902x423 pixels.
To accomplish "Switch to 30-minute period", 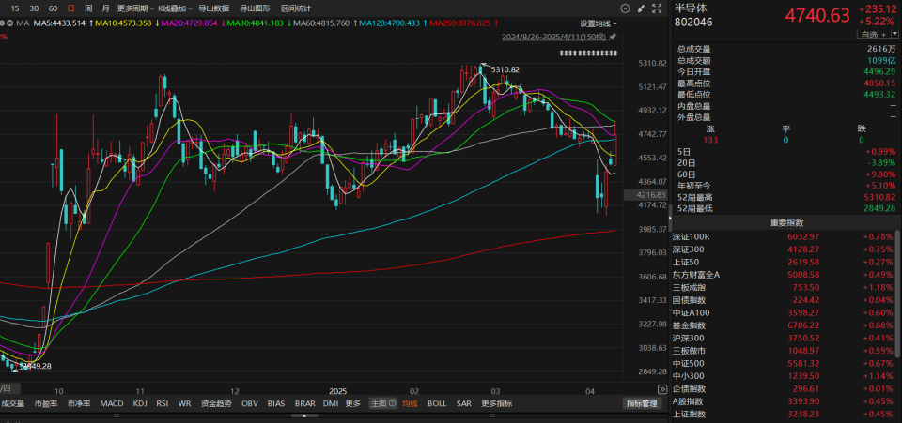I will pyautogui.click(x=35, y=8).
